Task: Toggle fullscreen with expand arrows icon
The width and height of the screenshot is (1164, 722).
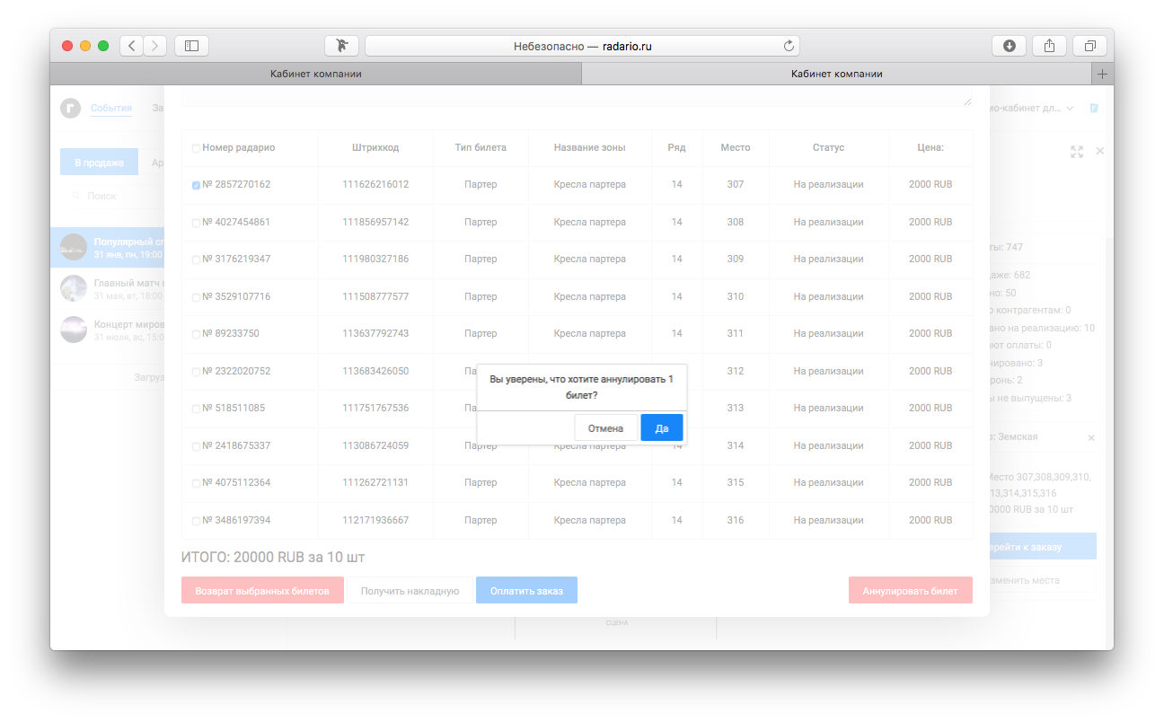Action: tap(1077, 152)
